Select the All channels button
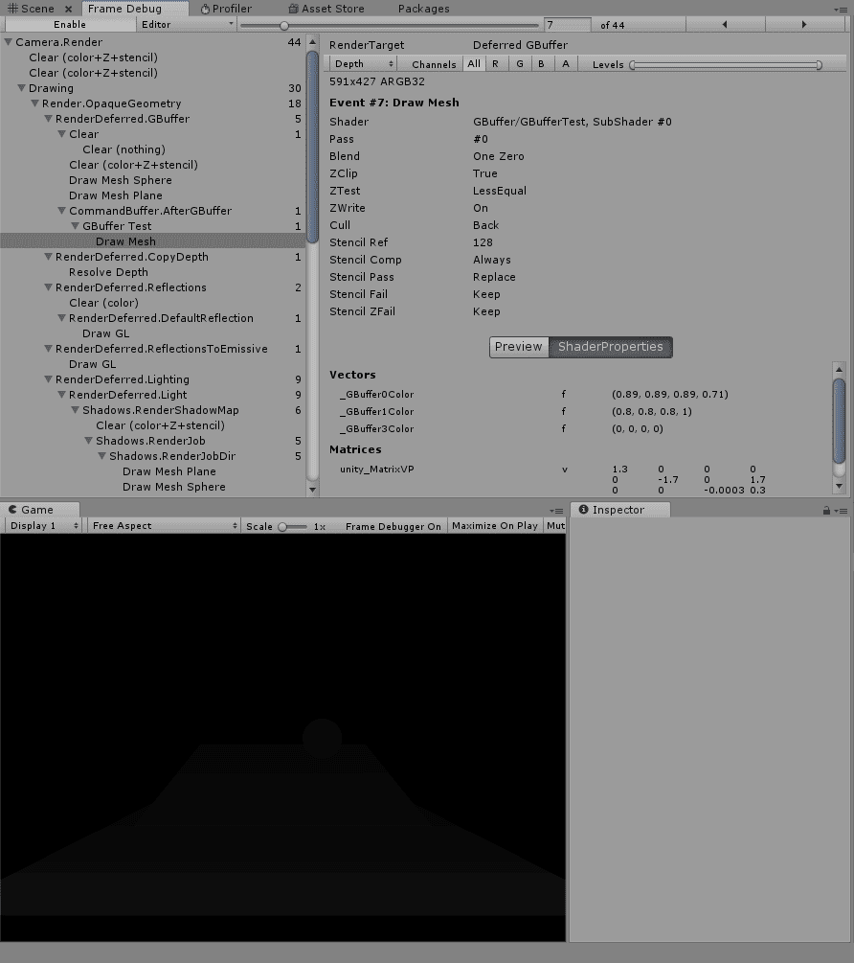854x963 pixels. click(x=473, y=63)
